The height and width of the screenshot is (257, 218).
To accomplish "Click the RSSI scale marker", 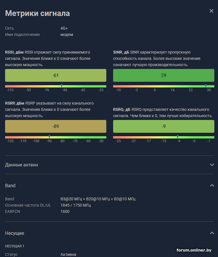I will tap(62, 86).
